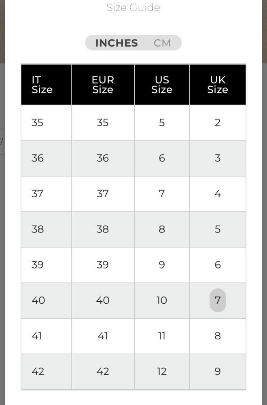Select the highlighted UK size 7
This screenshot has height=405, width=267.
click(x=218, y=301)
